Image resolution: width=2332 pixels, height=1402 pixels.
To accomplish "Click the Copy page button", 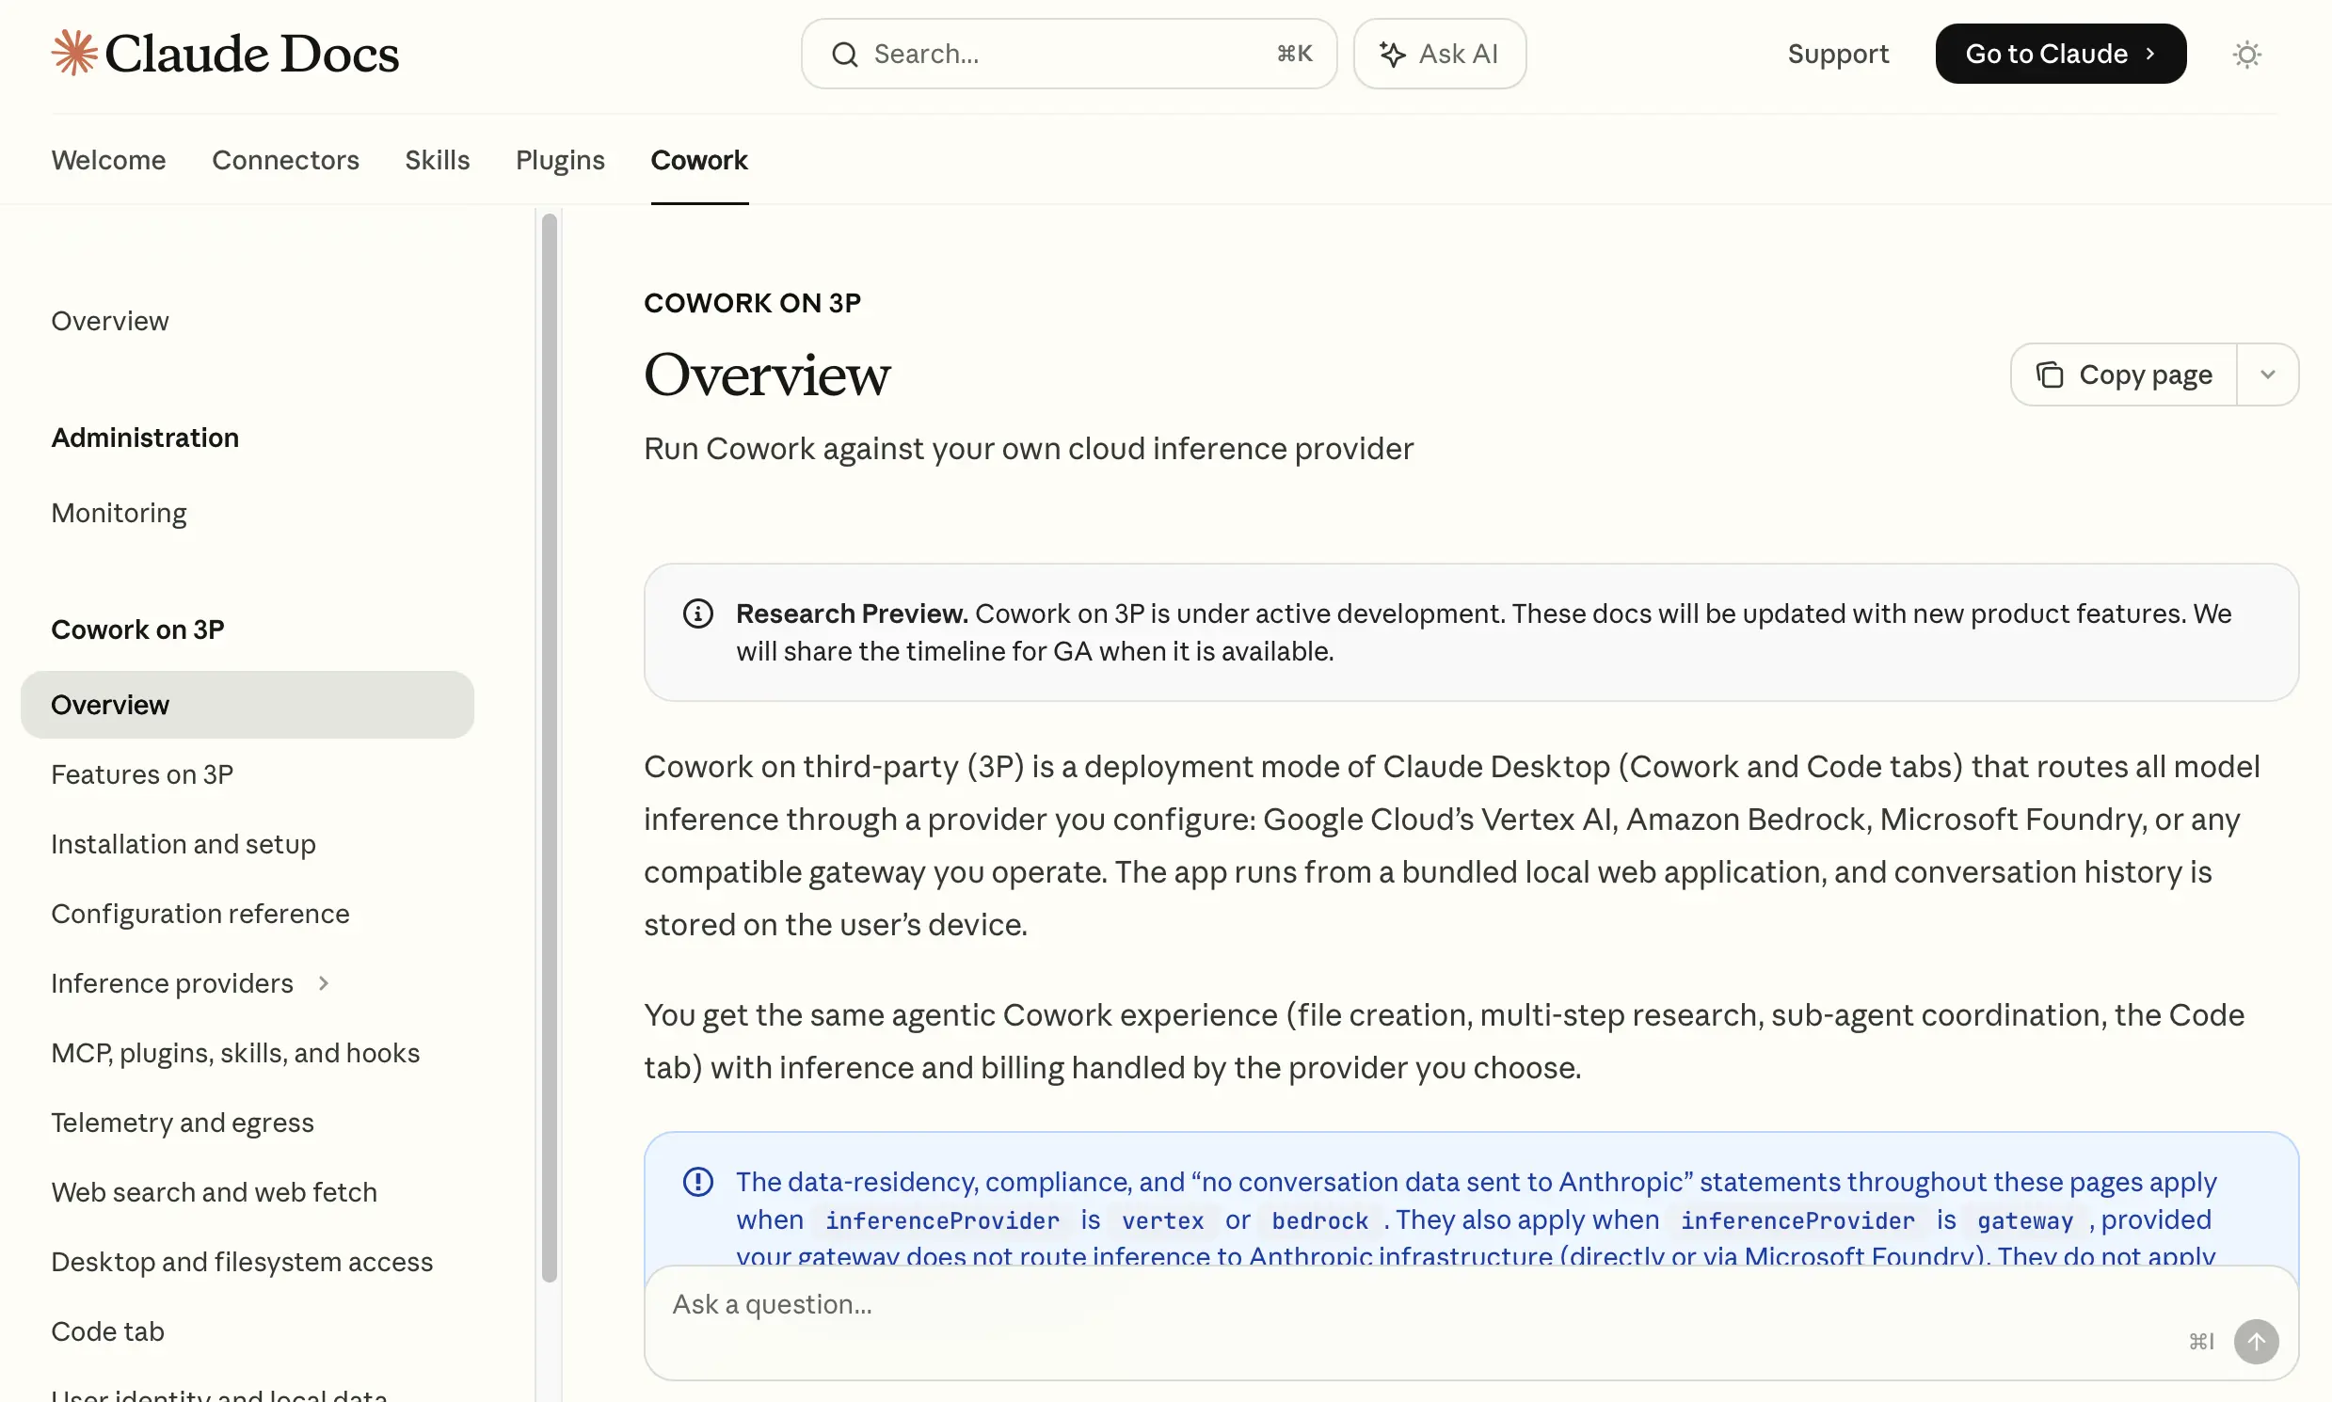I will (x=2123, y=375).
